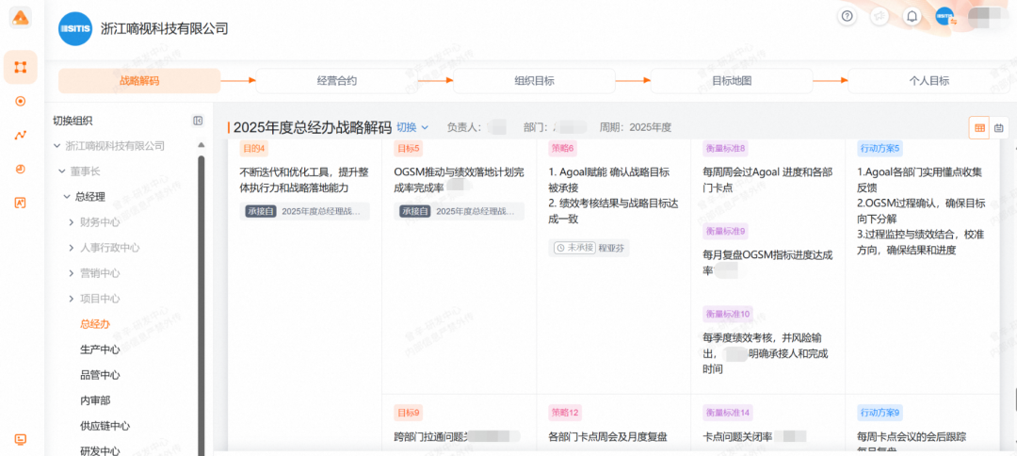This screenshot has width=1017, height=456.
Task: Click the 未承接 status tag under 策略6
Action: point(573,248)
